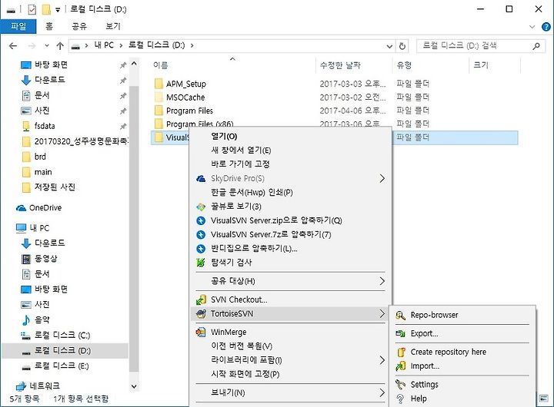Click the OneDrive cloud icon in sidebar
Viewport: 554px width, 407px height.
[x=21, y=208]
